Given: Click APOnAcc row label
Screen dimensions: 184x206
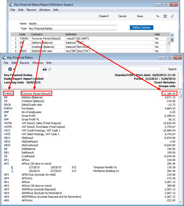Looking at the screenshot, I should [x=27, y=178].
